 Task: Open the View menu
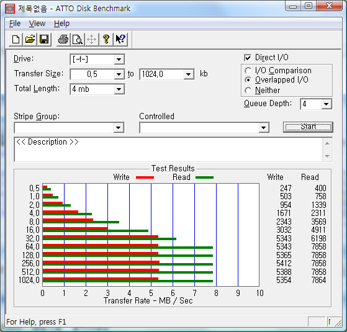pos(37,24)
